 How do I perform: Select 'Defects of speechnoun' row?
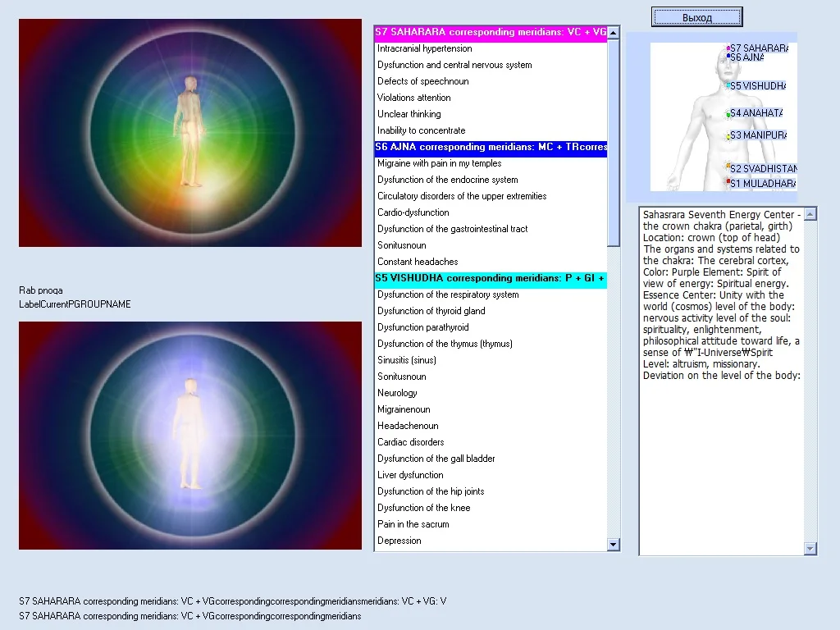(x=491, y=81)
